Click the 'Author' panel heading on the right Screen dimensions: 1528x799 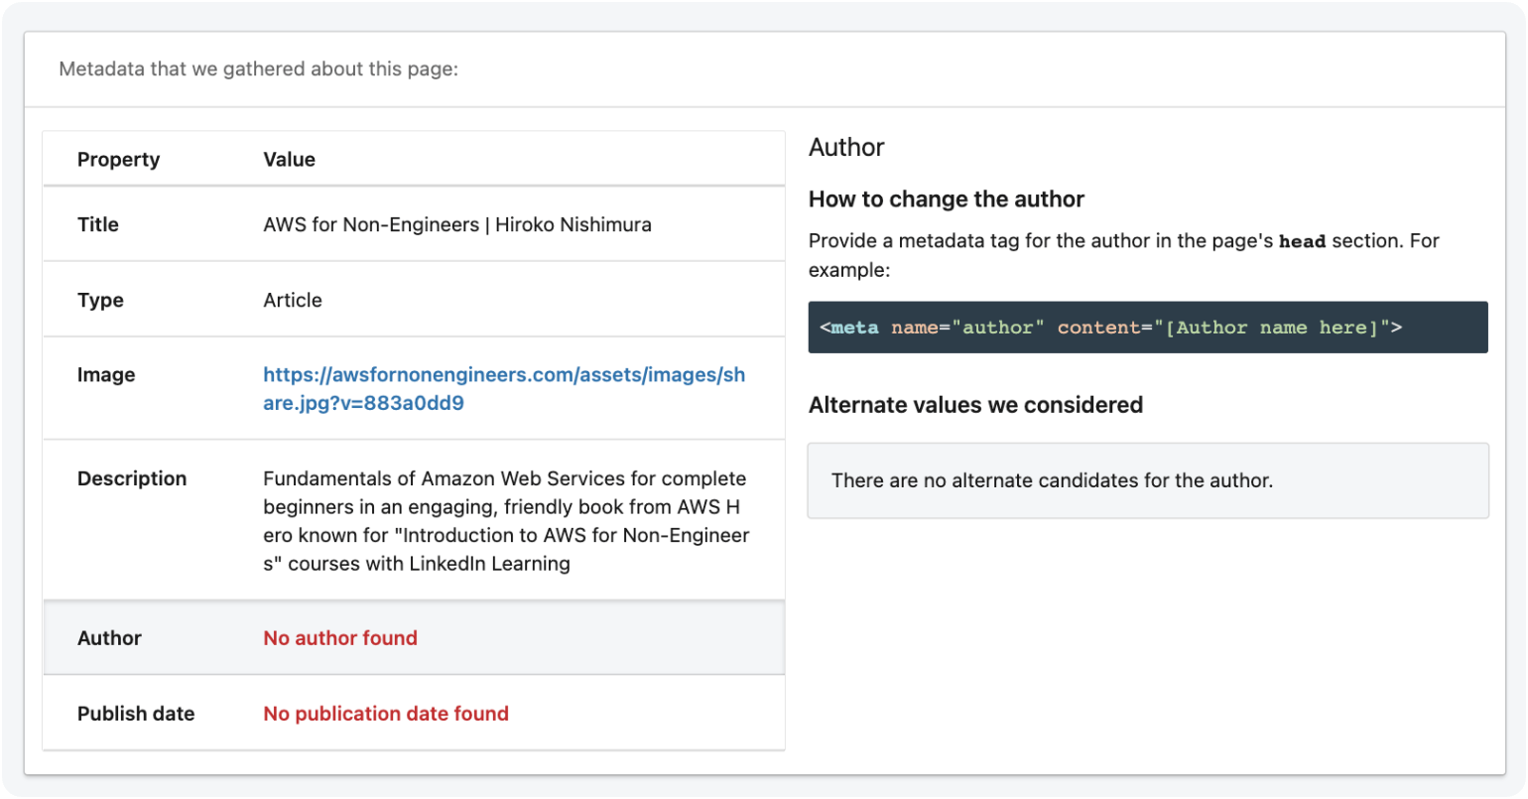pos(846,148)
